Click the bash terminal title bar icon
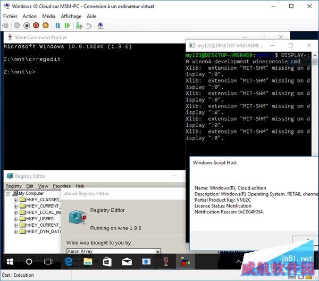Viewport: 319px width, 281px height. [192, 45]
